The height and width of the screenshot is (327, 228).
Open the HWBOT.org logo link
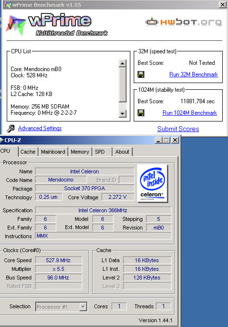[x=183, y=22]
